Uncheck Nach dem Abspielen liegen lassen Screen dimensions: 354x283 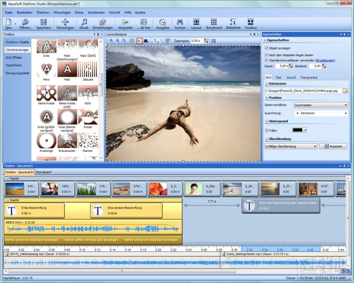coord(266,54)
